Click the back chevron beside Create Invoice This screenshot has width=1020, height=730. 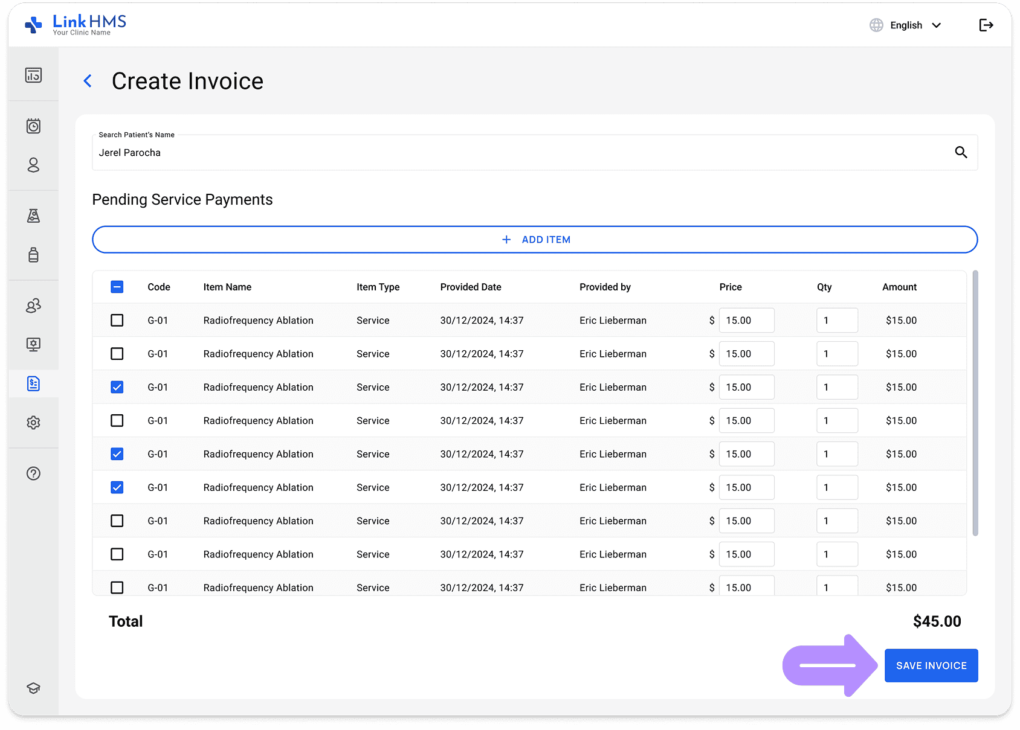[x=88, y=80]
